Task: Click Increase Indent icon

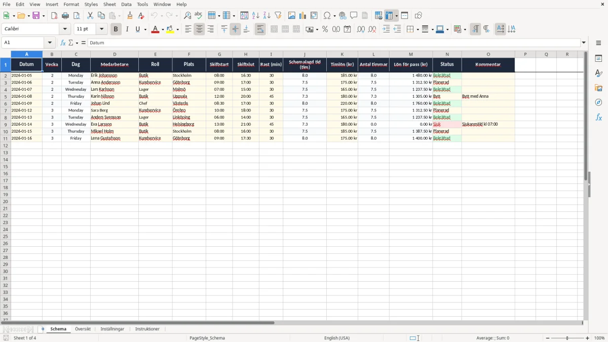Action: tap(386, 29)
